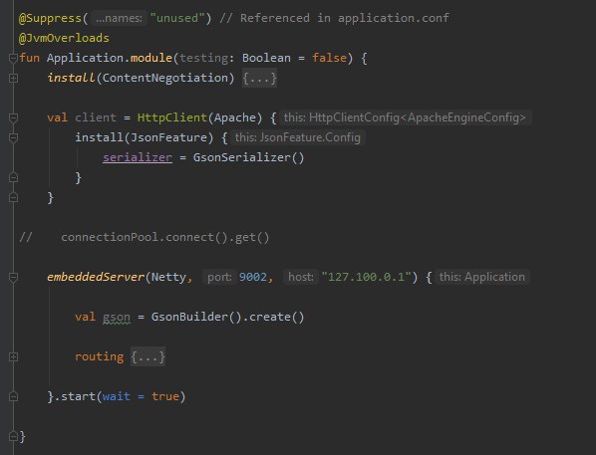Click the Netty argument

(168, 277)
